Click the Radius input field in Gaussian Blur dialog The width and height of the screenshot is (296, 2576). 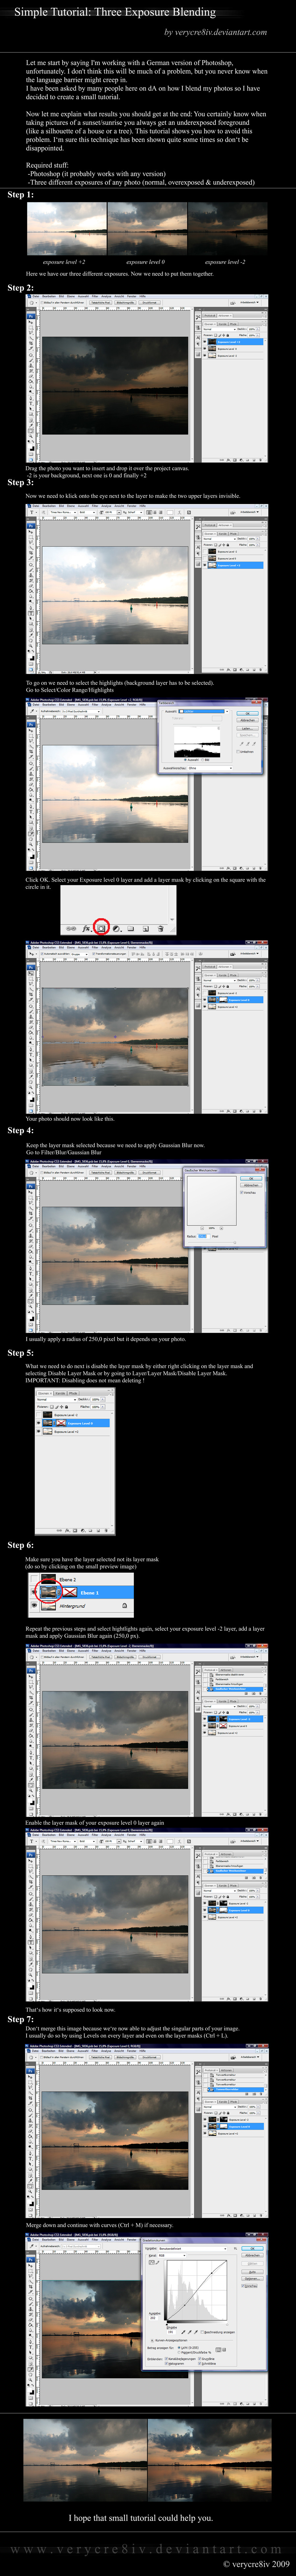204,1237
